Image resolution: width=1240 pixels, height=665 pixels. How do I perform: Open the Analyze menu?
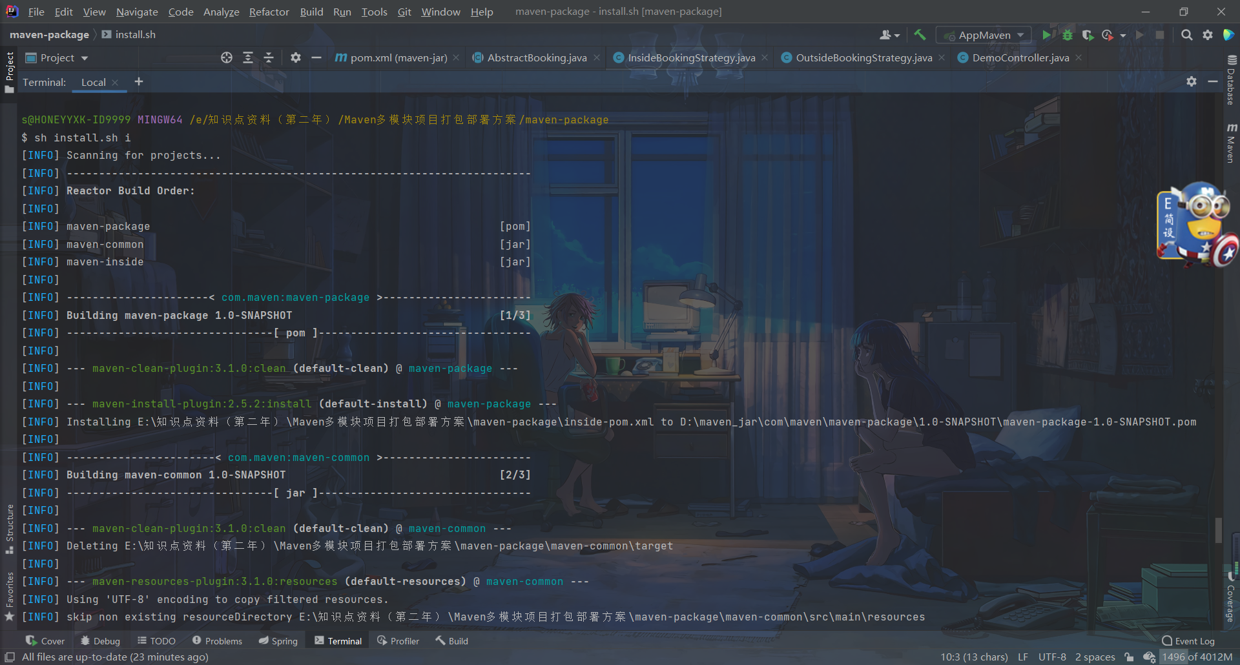point(221,12)
